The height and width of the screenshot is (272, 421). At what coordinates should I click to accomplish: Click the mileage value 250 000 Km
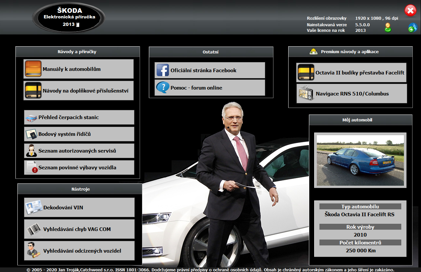[361, 250]
